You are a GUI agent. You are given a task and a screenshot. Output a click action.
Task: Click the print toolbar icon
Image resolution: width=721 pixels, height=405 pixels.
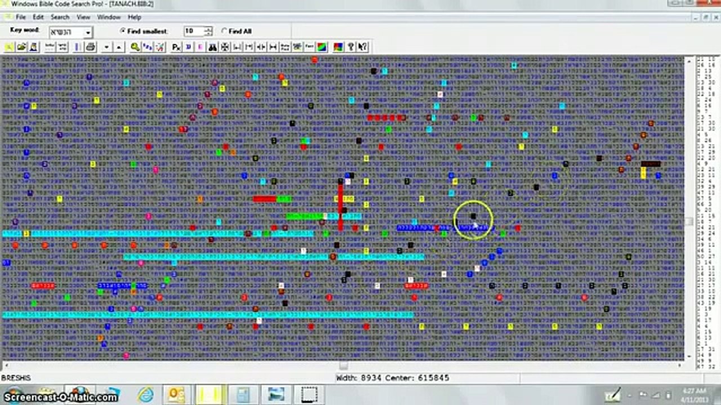(90, 47)
